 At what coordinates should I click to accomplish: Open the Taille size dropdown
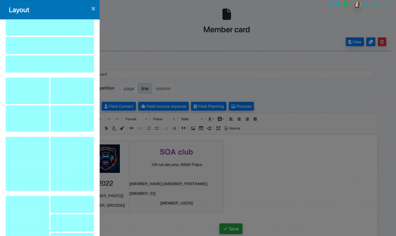point(191,119)
